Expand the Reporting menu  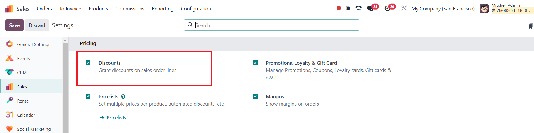(x=162, y=9)
